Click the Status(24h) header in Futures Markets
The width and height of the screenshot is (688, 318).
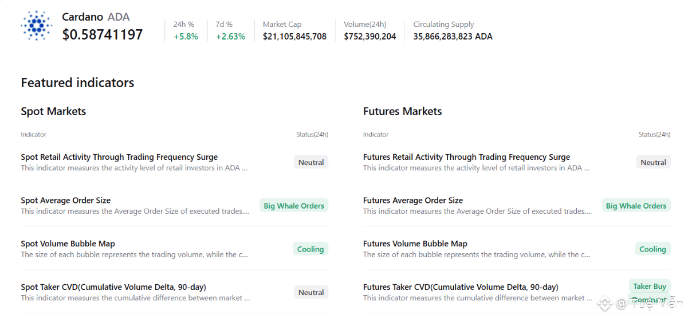(654, 135)
